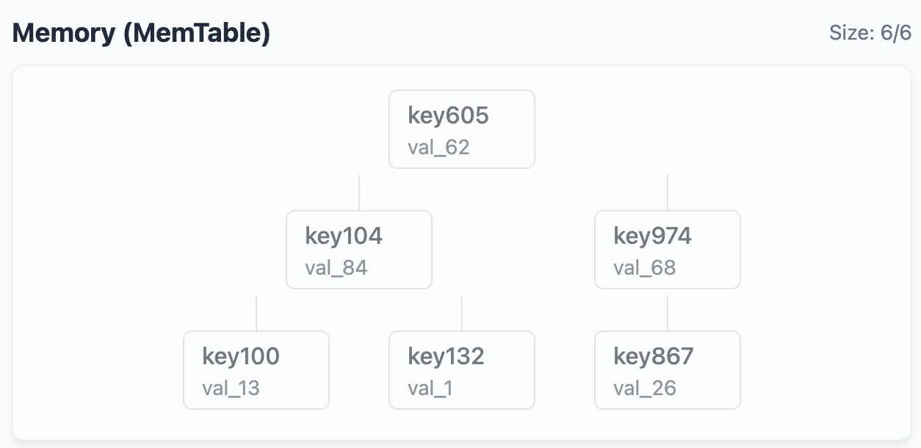Click the val_13 value label
Screen dimensions: 921x448
pyautogui.click(x=231, y=388)
